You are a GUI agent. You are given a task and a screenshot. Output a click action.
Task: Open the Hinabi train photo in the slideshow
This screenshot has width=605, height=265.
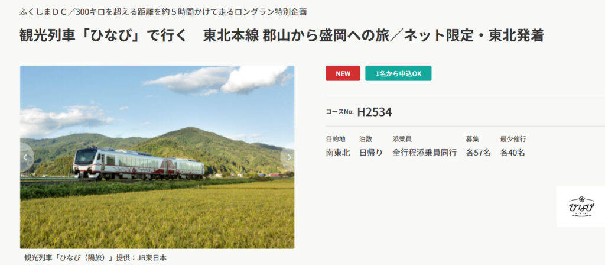(157, 157)
